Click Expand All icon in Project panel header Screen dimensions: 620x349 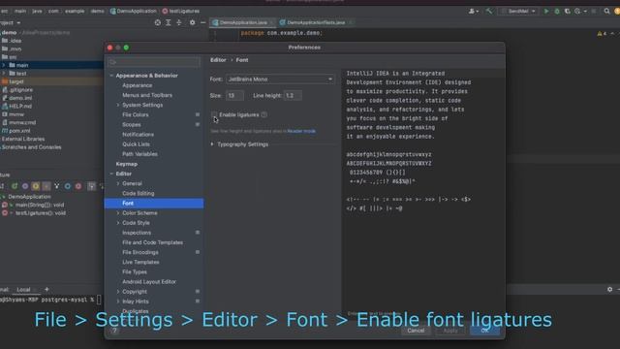[168, 23]
